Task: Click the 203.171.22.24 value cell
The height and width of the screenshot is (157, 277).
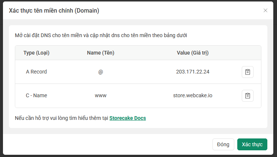Action: tap(193, 72)
